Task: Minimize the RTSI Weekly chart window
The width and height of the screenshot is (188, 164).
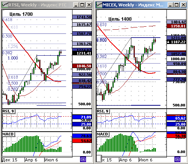Action: (x=76, y=5)
